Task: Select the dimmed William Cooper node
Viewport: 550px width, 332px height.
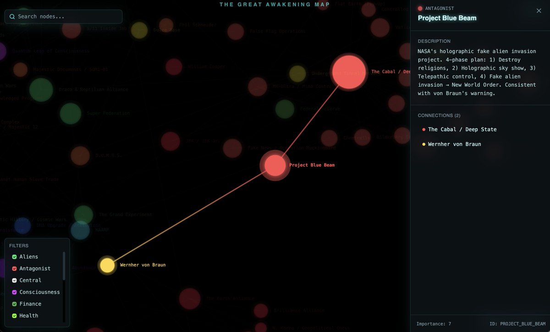Action: [174, 67]
